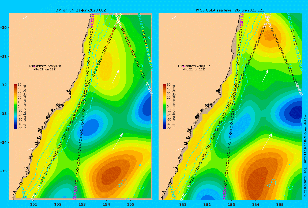Click longitude label 153 under the left map

click(x=82, y=205)
